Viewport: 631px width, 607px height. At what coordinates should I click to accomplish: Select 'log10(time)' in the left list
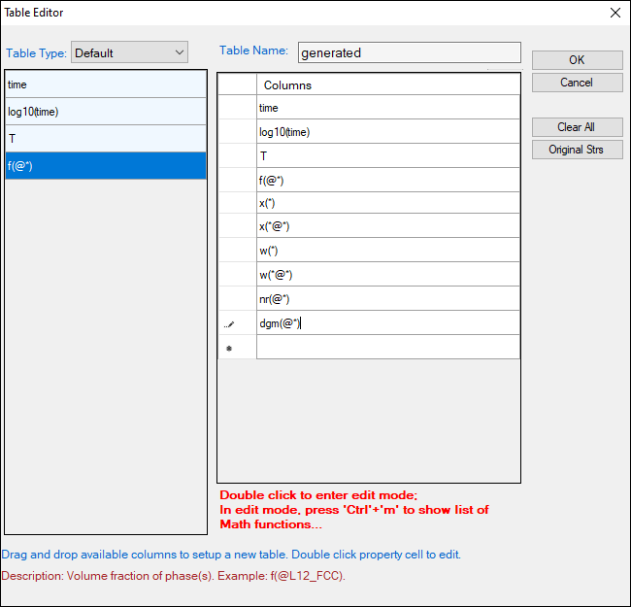tap(105, 112)
